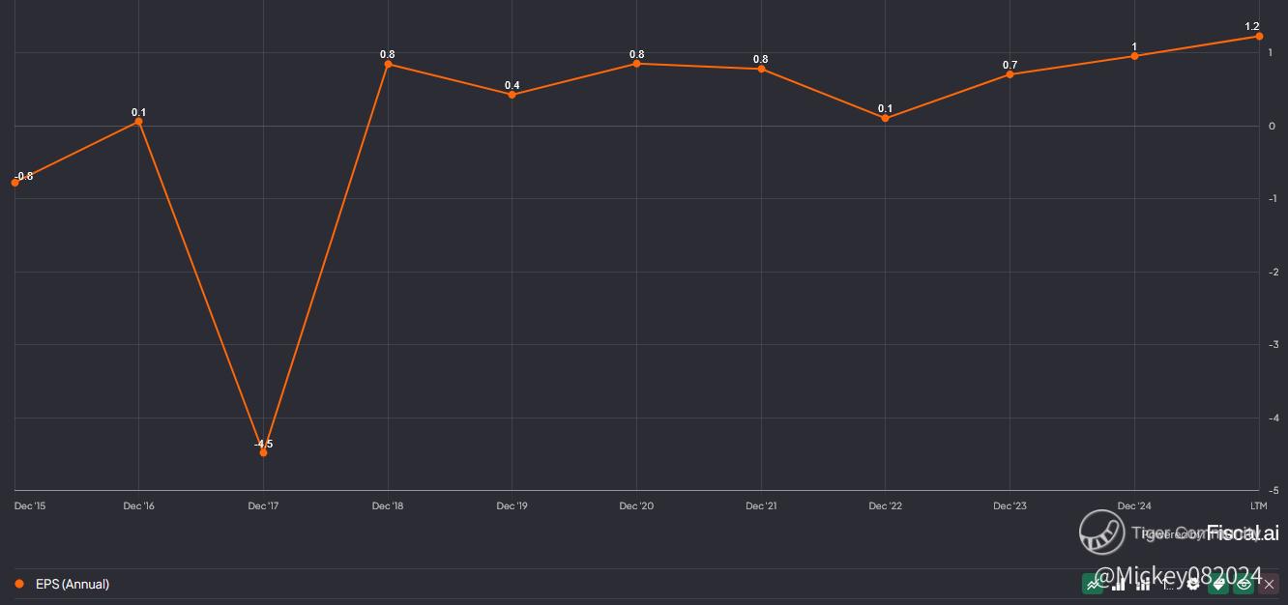This screenshot has width=1288, height=605.
Task: Click the 0.8 label above Dec '18
Action: pos(388,54)
